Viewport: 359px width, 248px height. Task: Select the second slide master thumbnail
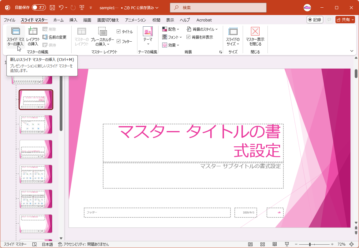pos(36,100)
